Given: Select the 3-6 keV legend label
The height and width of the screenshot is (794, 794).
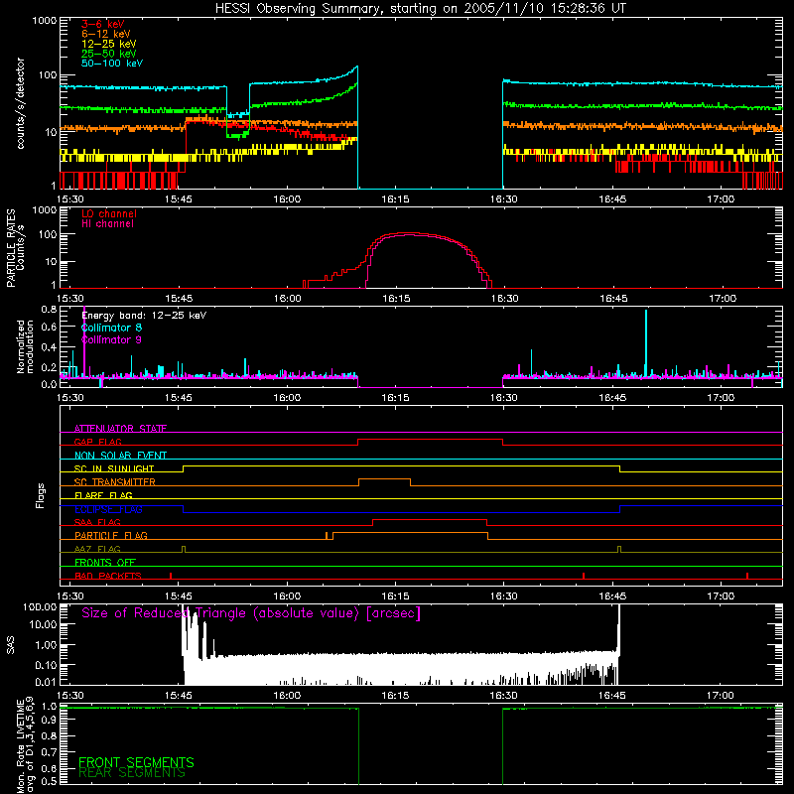Looking at the screenshot, I should (103, 24).
